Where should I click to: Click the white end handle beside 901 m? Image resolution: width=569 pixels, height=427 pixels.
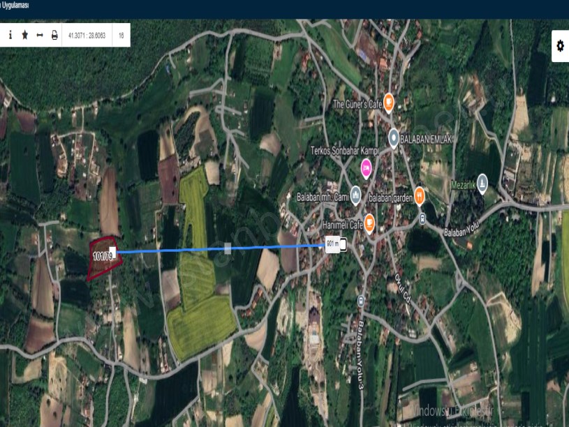point(343,244)
